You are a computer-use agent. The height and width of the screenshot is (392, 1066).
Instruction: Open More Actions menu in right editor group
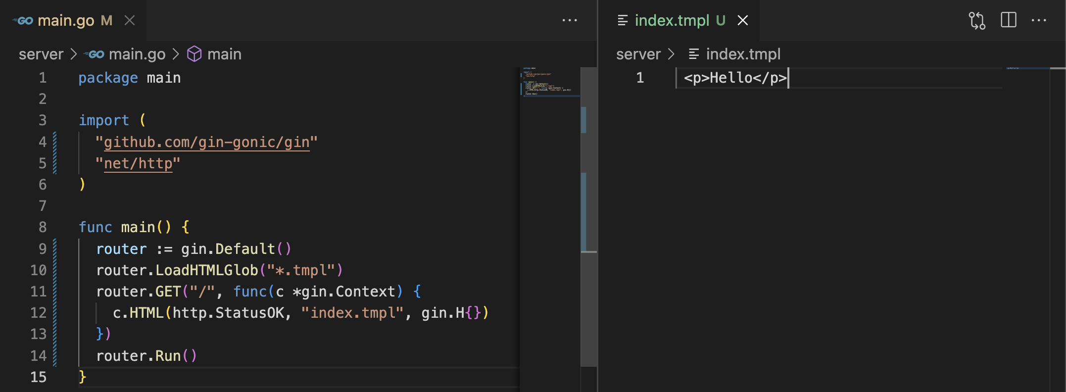tap(1039, 20)
